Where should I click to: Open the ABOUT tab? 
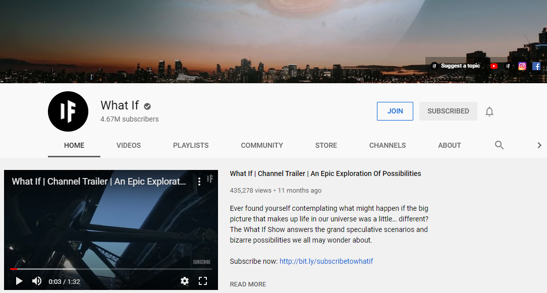click(x=449, y=145)
